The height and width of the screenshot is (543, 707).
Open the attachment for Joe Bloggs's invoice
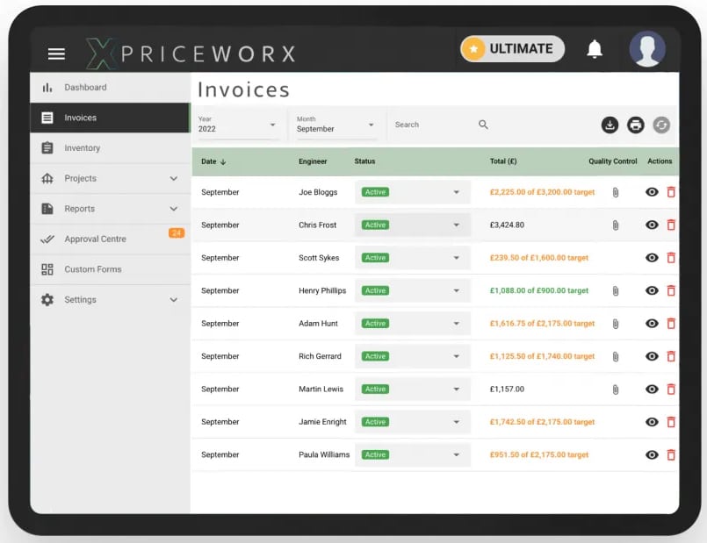pyautogui.click(x=616, y=192)
